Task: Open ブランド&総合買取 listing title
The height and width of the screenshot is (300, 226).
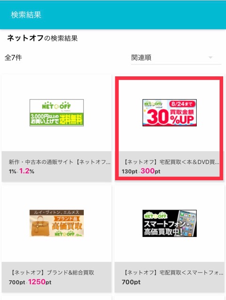Action: coord(52,273)
